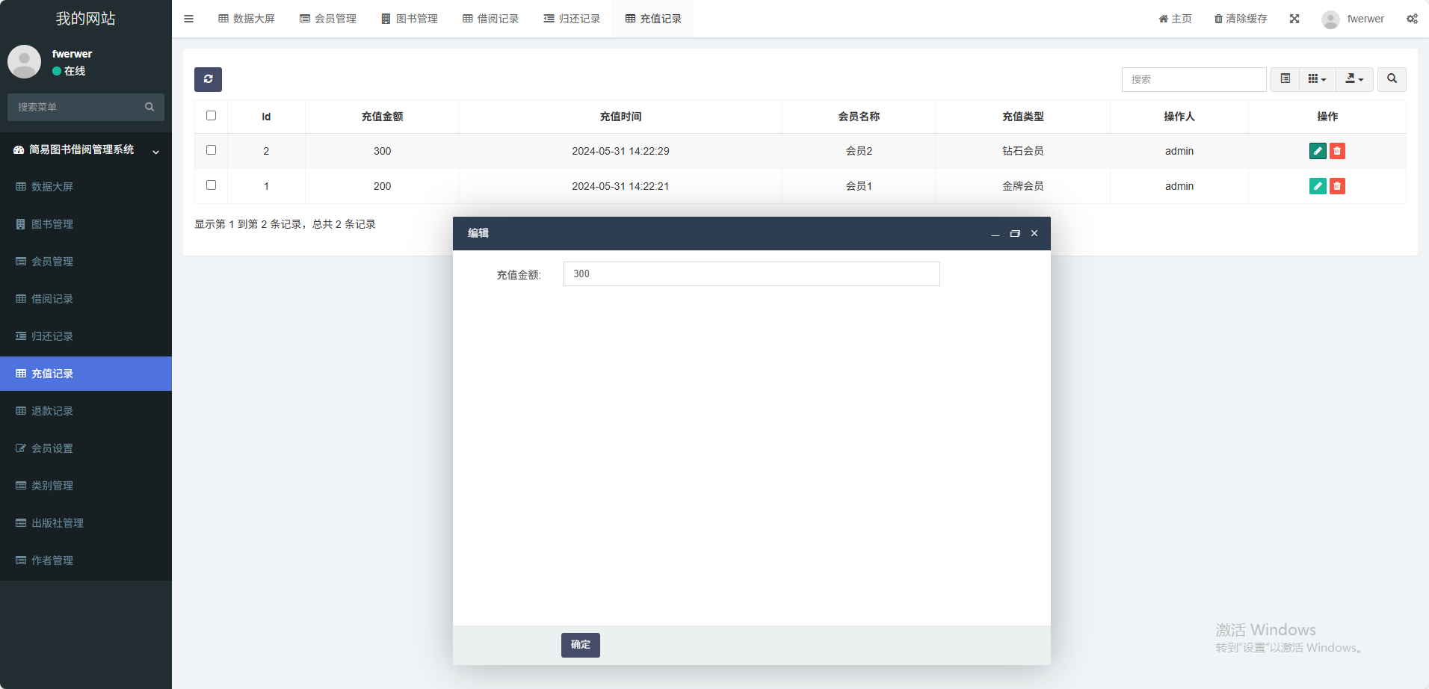Select the checkbox for row Id 1

tap(211, 185)
